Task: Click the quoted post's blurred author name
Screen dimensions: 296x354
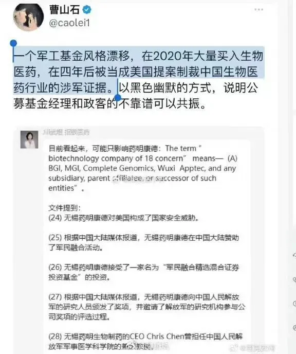Action: pyautogui.click(x=66, y=132)
